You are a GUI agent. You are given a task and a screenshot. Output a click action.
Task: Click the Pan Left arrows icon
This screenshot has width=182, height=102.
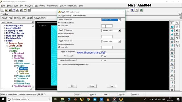point(172,75)
